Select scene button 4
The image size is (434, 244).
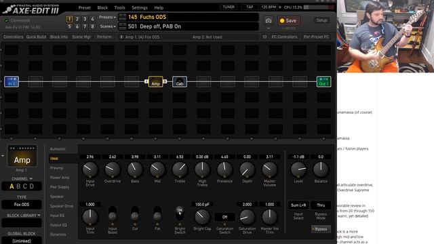(92, 19)
